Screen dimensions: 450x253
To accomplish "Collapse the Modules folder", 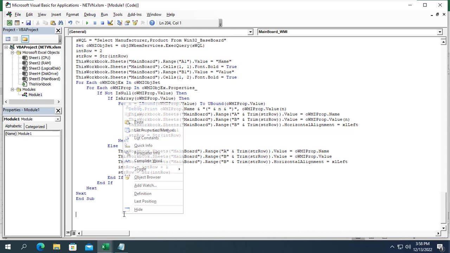I will pos(12,89).
